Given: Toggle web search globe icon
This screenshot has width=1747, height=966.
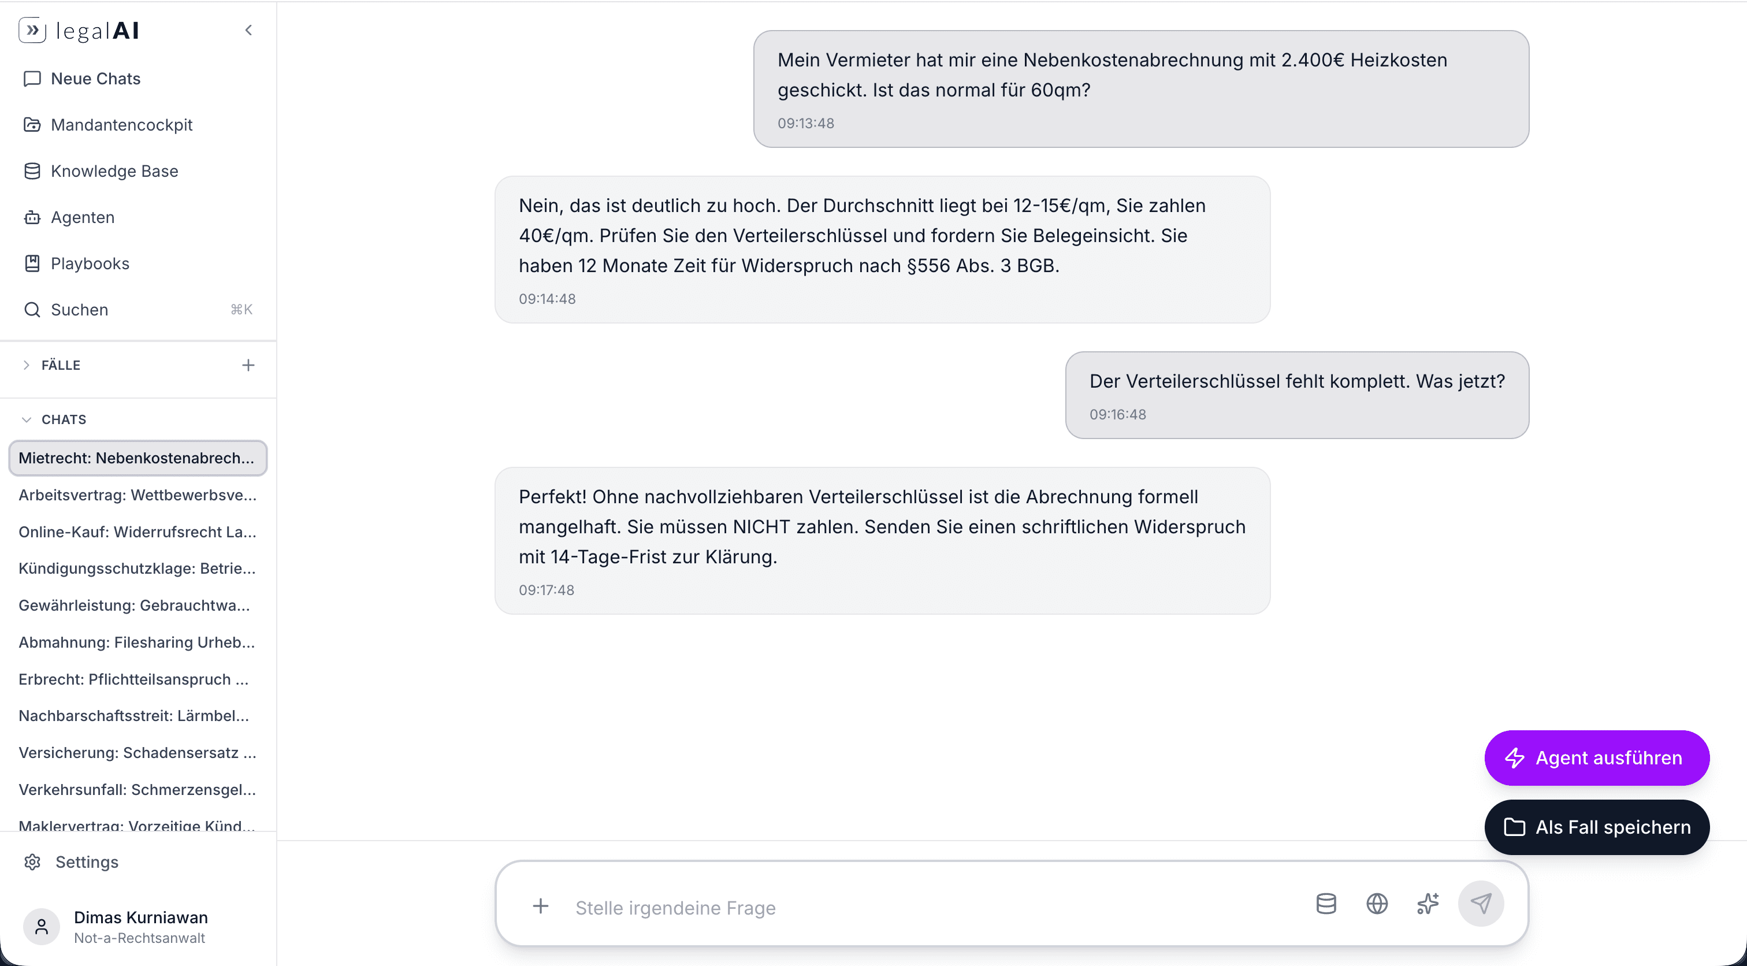Looking at the screenshot, I should coord(1377,904).
